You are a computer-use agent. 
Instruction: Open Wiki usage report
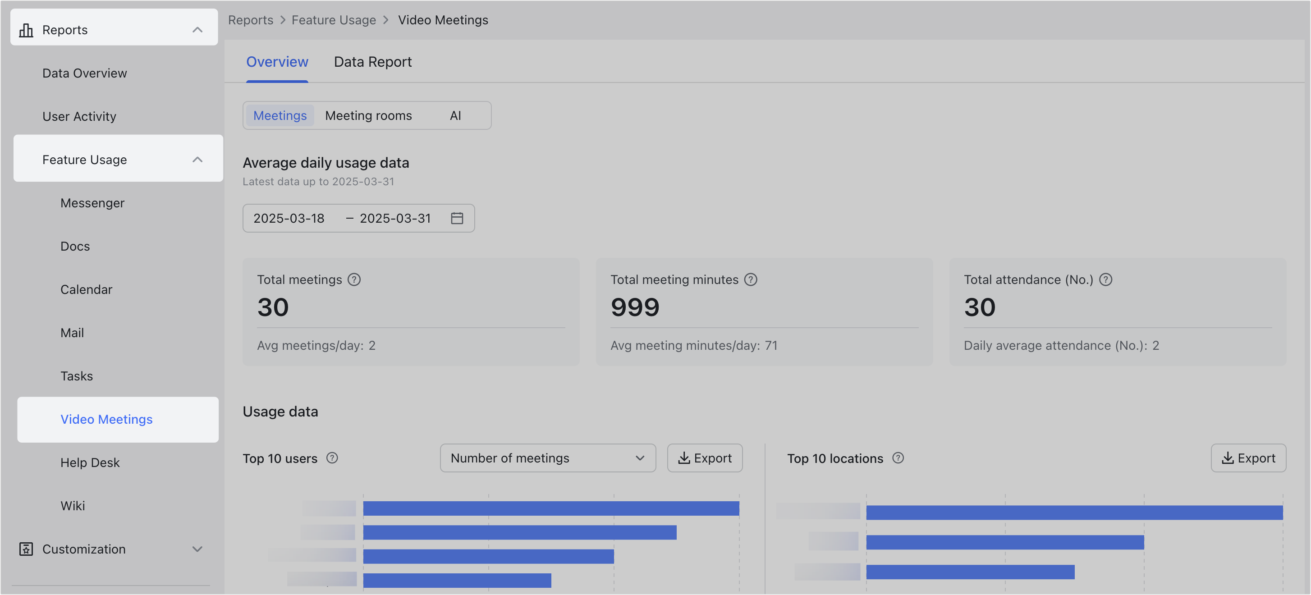click(x=73, y=506)
